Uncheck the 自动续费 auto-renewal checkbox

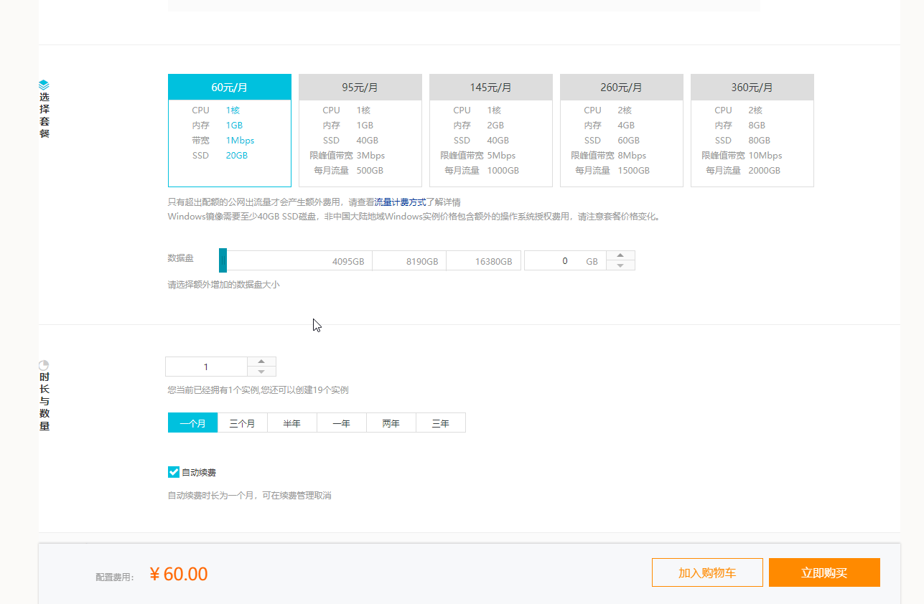pos(173,471)
